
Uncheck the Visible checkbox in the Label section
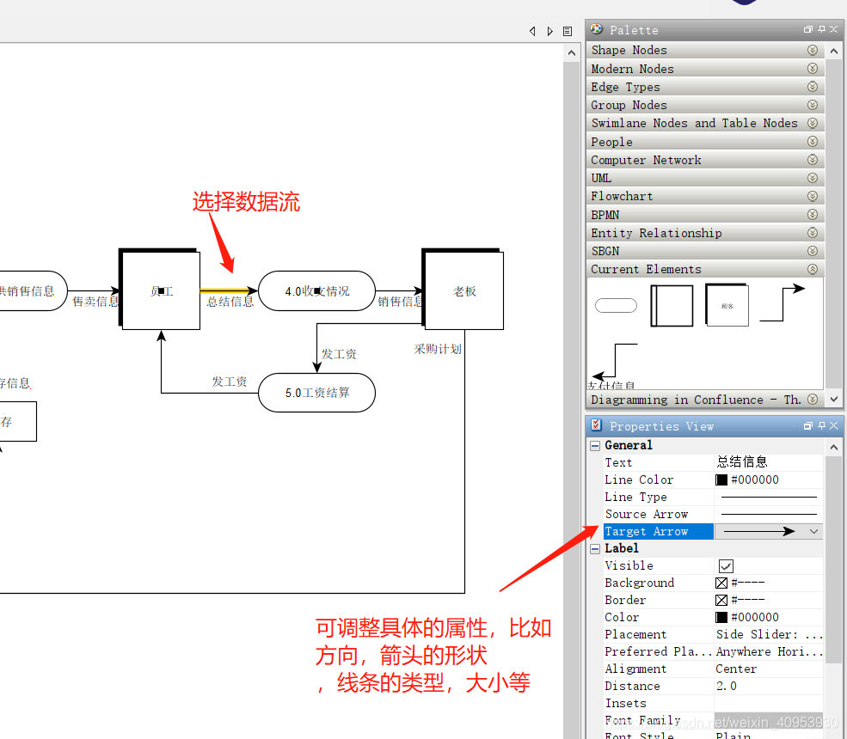tap(726, 565)
